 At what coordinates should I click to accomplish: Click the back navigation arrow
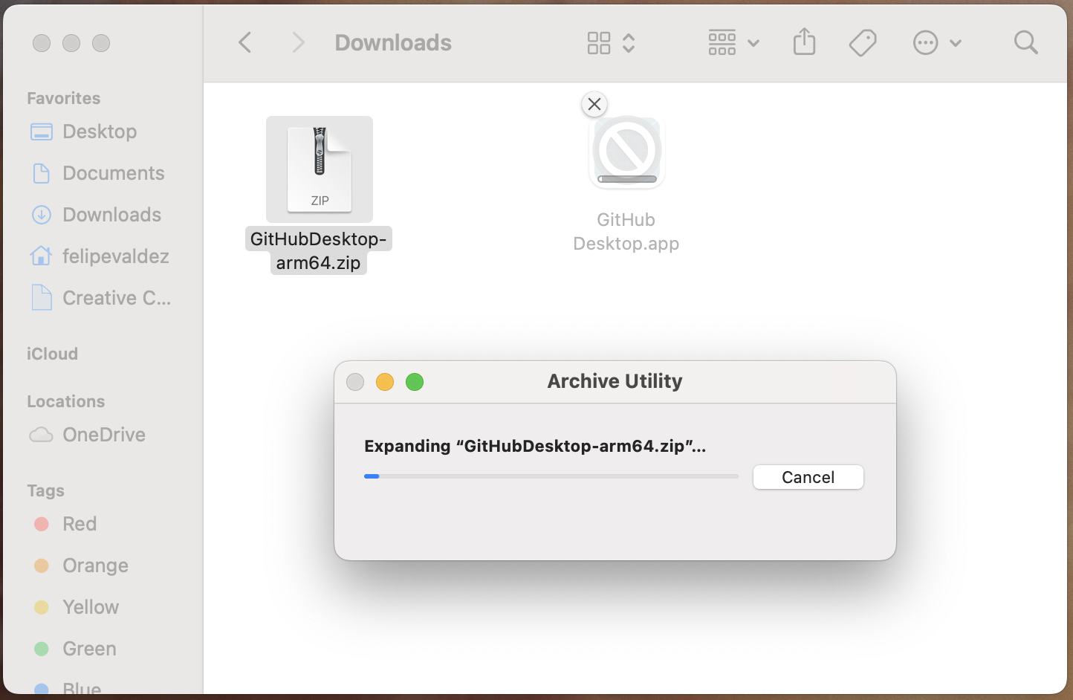click(x=245, y=42)
